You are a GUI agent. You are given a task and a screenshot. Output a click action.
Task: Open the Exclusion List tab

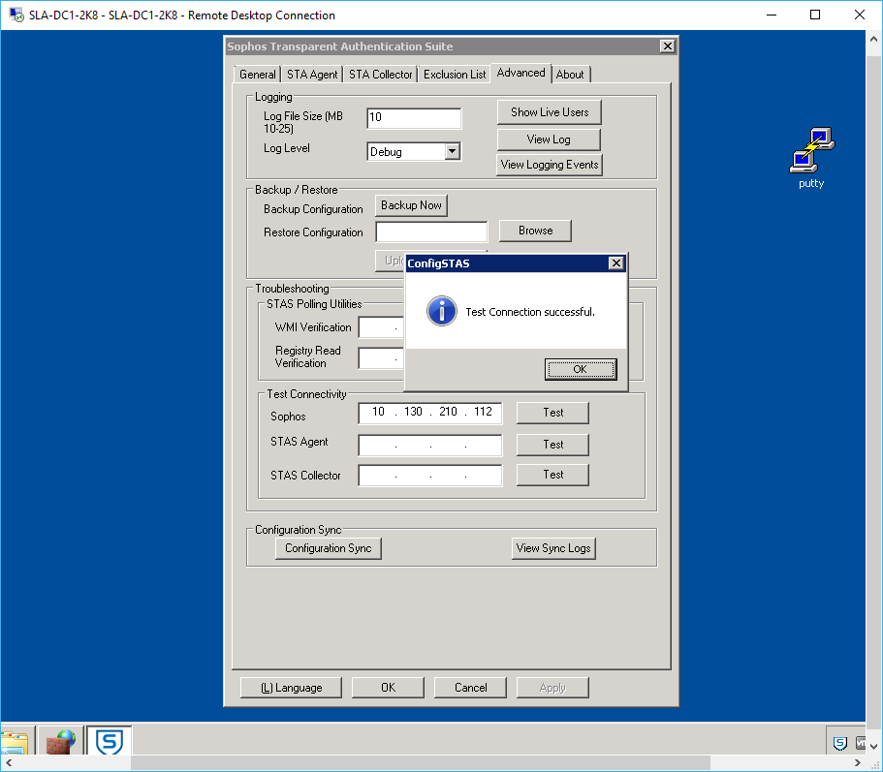[x=455, y=75]
